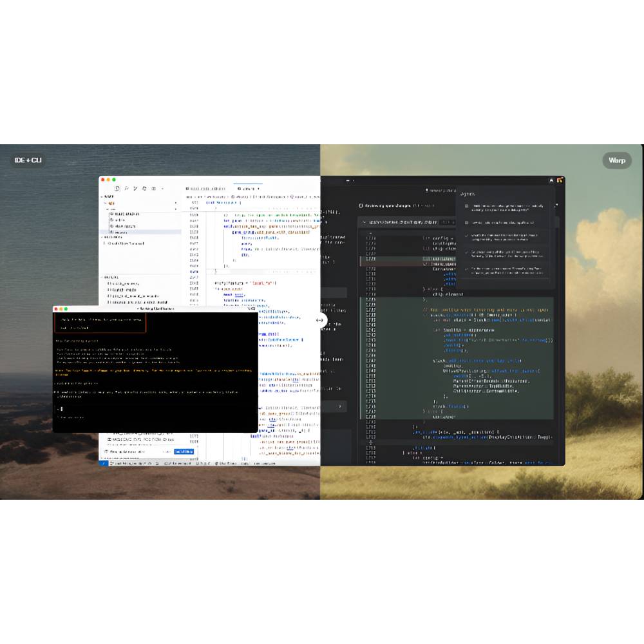
Task: Toggle the third permission item in Agent panel
Action: tap(466, 234)
